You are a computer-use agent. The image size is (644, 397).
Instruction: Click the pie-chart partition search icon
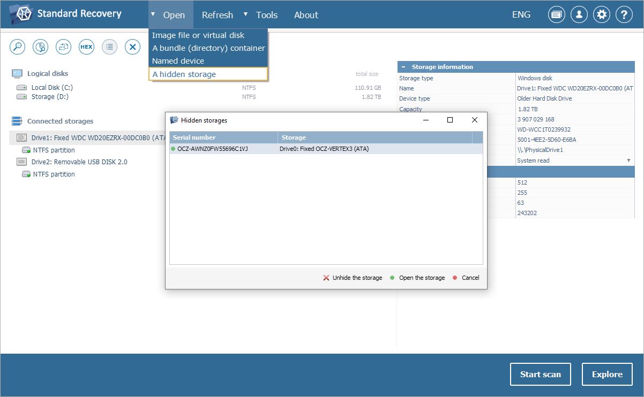[x=41, y=47]
